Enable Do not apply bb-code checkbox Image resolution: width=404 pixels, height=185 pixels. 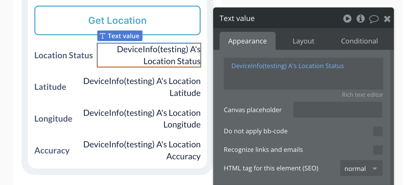tap(378, 131)
